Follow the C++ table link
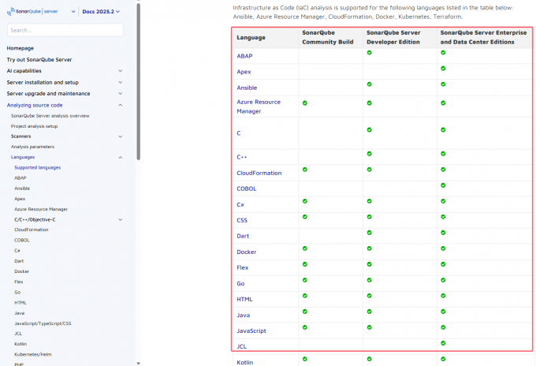 [x=242, y=157]
